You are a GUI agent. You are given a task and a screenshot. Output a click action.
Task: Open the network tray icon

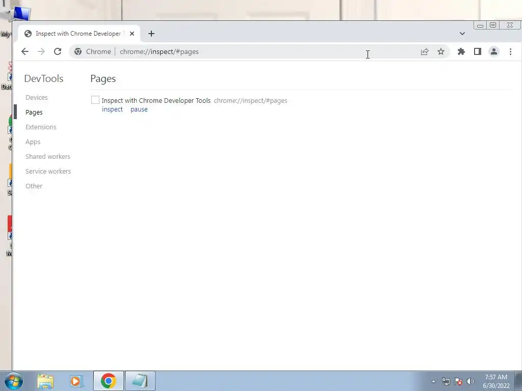point(446,381)
